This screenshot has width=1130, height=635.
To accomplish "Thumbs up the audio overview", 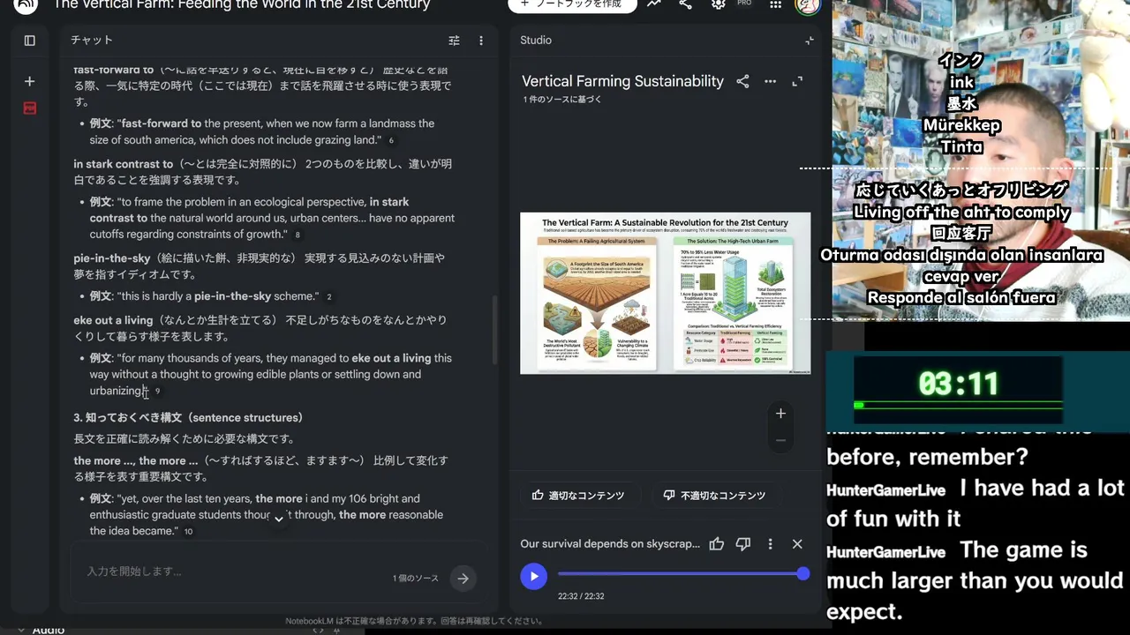I will point(716,544).
